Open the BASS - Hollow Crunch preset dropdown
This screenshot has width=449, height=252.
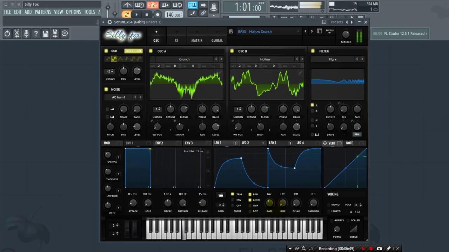[269, 31]
